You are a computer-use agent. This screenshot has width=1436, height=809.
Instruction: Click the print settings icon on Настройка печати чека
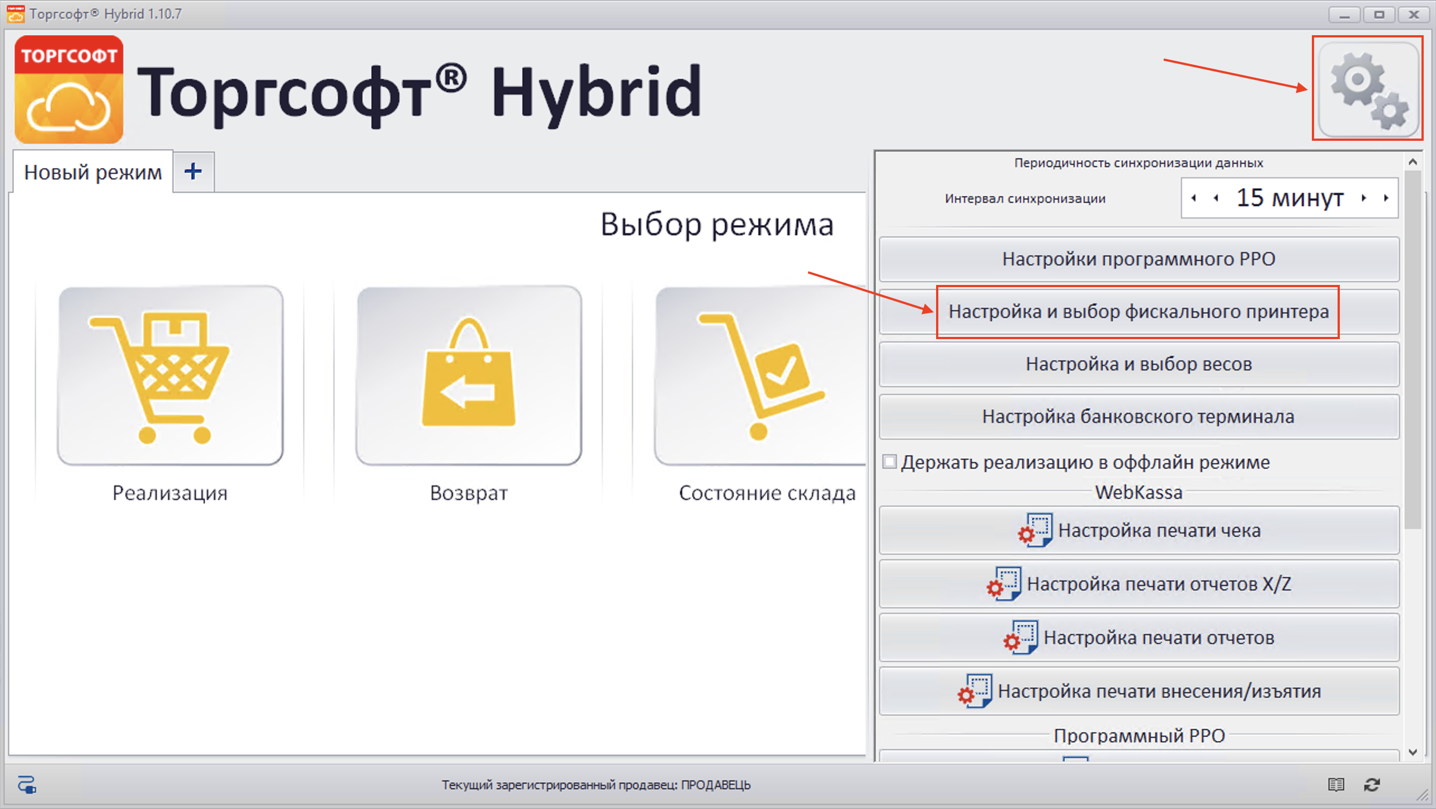[x=1035, y=530]
